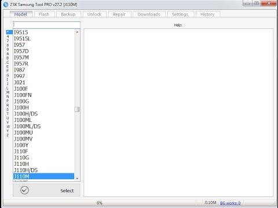Maximize the Z3X Samsung Tool window

[x=257, y=3]
